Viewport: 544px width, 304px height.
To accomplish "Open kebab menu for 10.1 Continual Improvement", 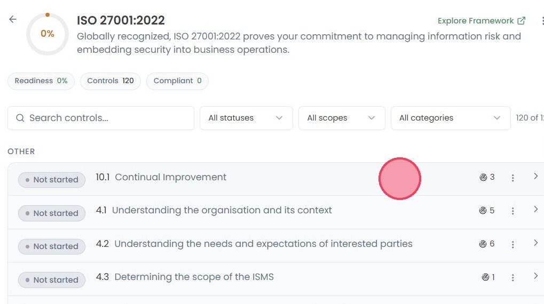I will [x=513, y=178].
